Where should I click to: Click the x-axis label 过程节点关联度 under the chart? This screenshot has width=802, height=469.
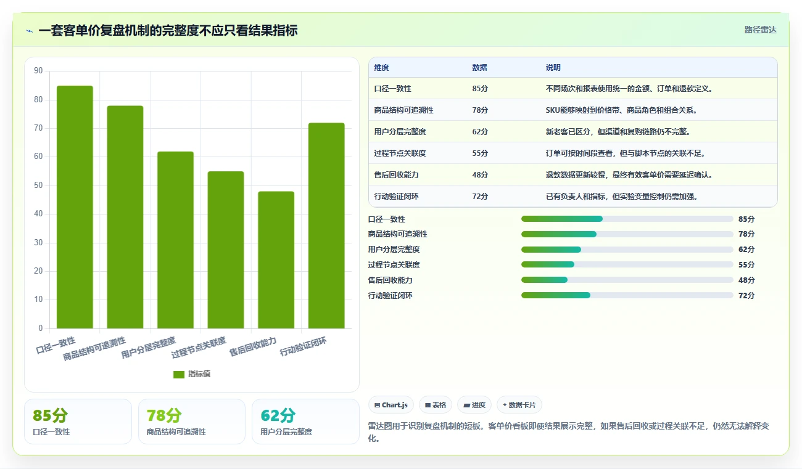(199, 348)
